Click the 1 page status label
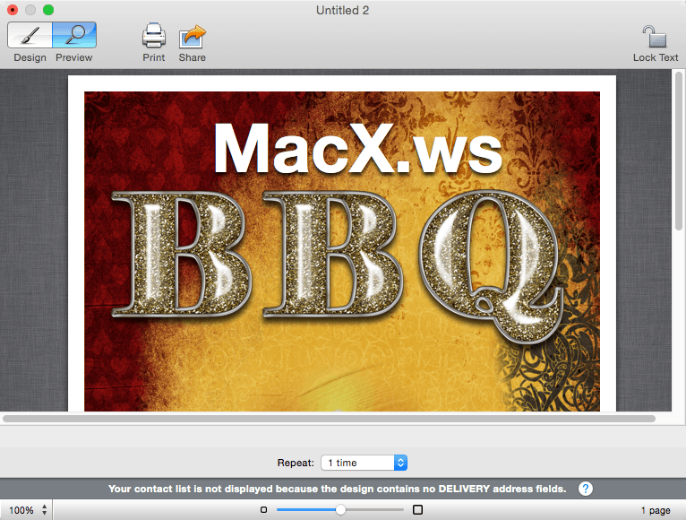Screen dimensions: 686x520 [x=656, y=510]
